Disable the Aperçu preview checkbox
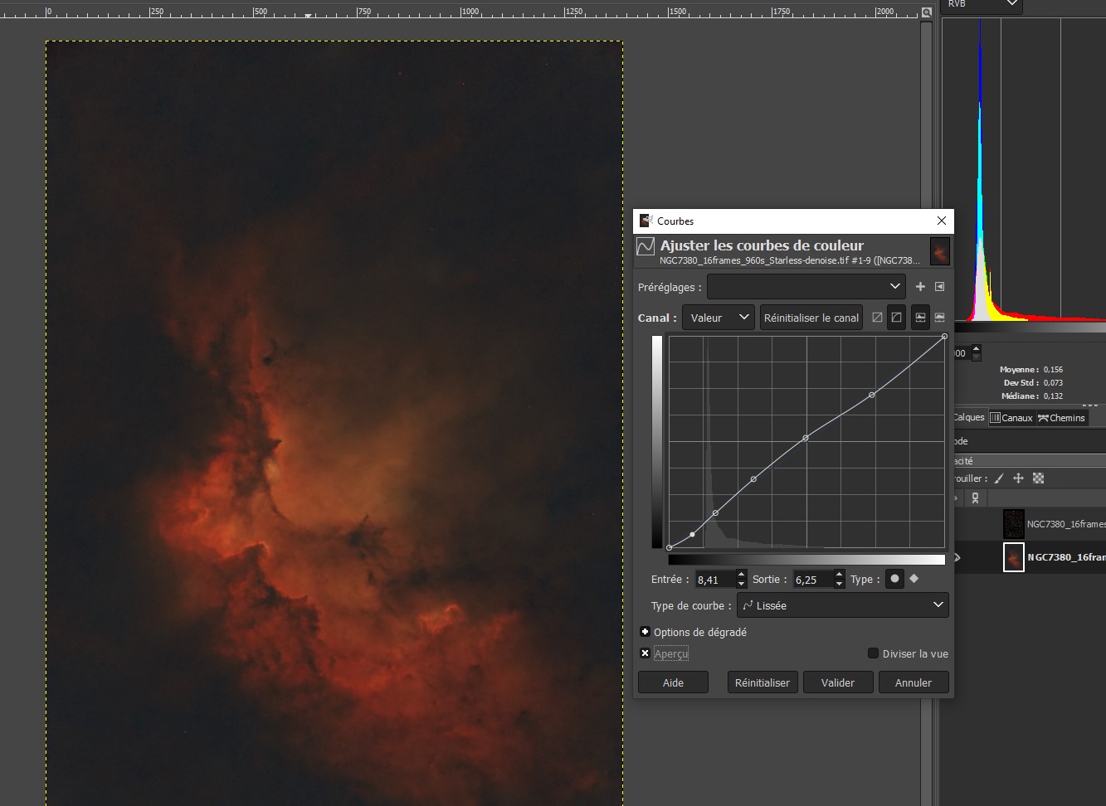 (646, 653)
